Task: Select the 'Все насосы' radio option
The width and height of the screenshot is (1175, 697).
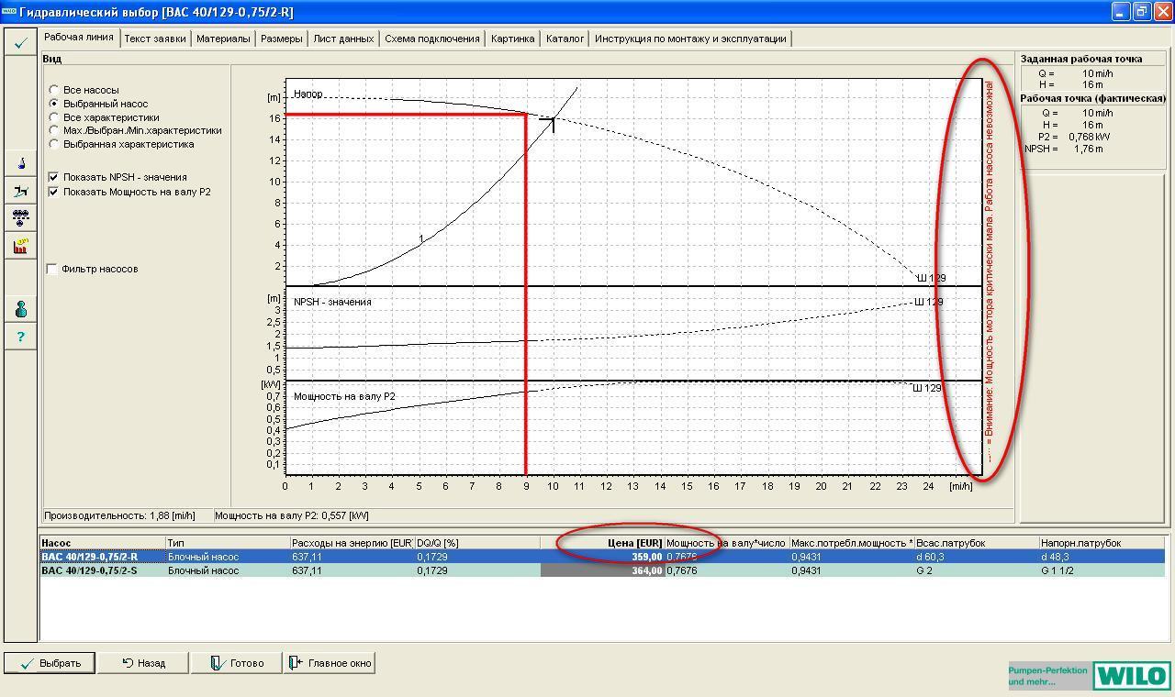Action: 54,90
